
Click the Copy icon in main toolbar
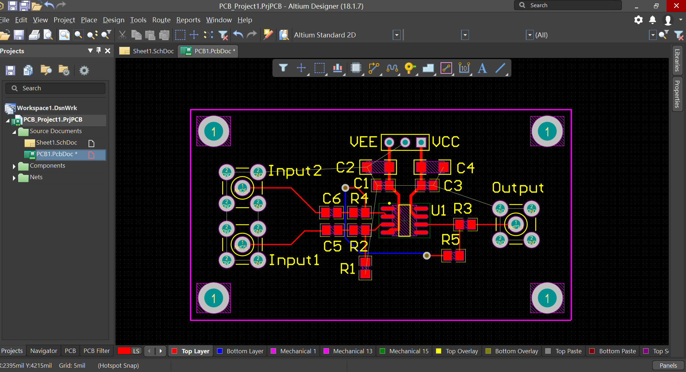pos(136,35)
